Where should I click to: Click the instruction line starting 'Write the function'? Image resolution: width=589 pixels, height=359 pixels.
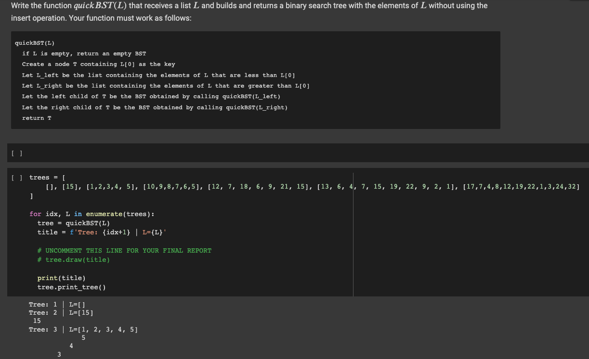(x=249, y=6)
